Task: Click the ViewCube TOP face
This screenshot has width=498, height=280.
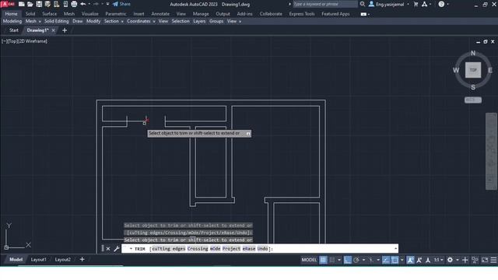Action: tap(473, 70)
